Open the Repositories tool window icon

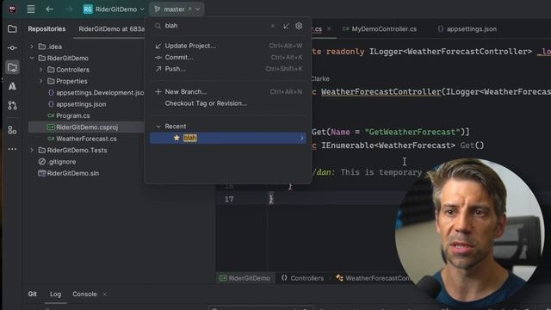pos(12,67)
